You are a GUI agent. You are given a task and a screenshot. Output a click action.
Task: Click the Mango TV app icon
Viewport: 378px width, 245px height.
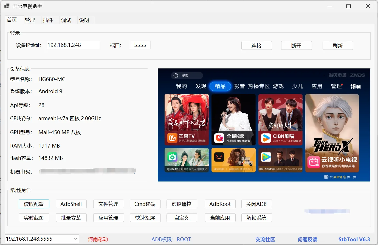(x=172, y=138)
